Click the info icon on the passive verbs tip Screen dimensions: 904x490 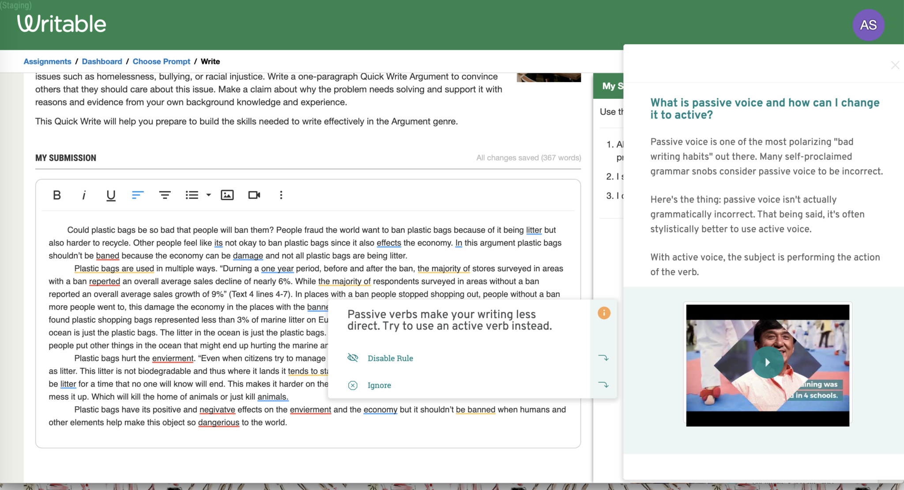(604, 313)
